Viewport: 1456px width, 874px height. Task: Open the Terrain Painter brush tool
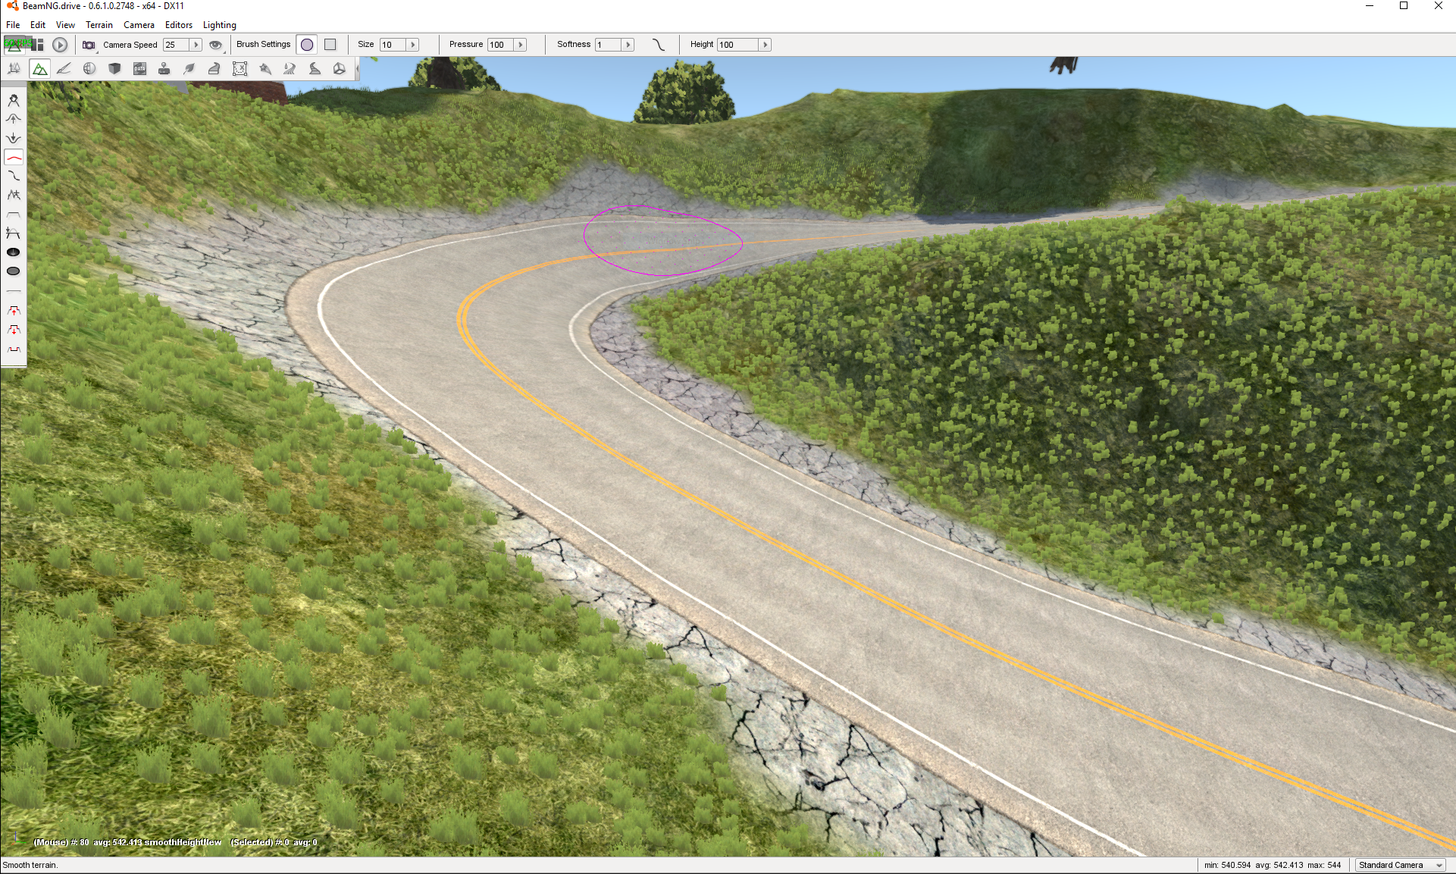(64, 69)
